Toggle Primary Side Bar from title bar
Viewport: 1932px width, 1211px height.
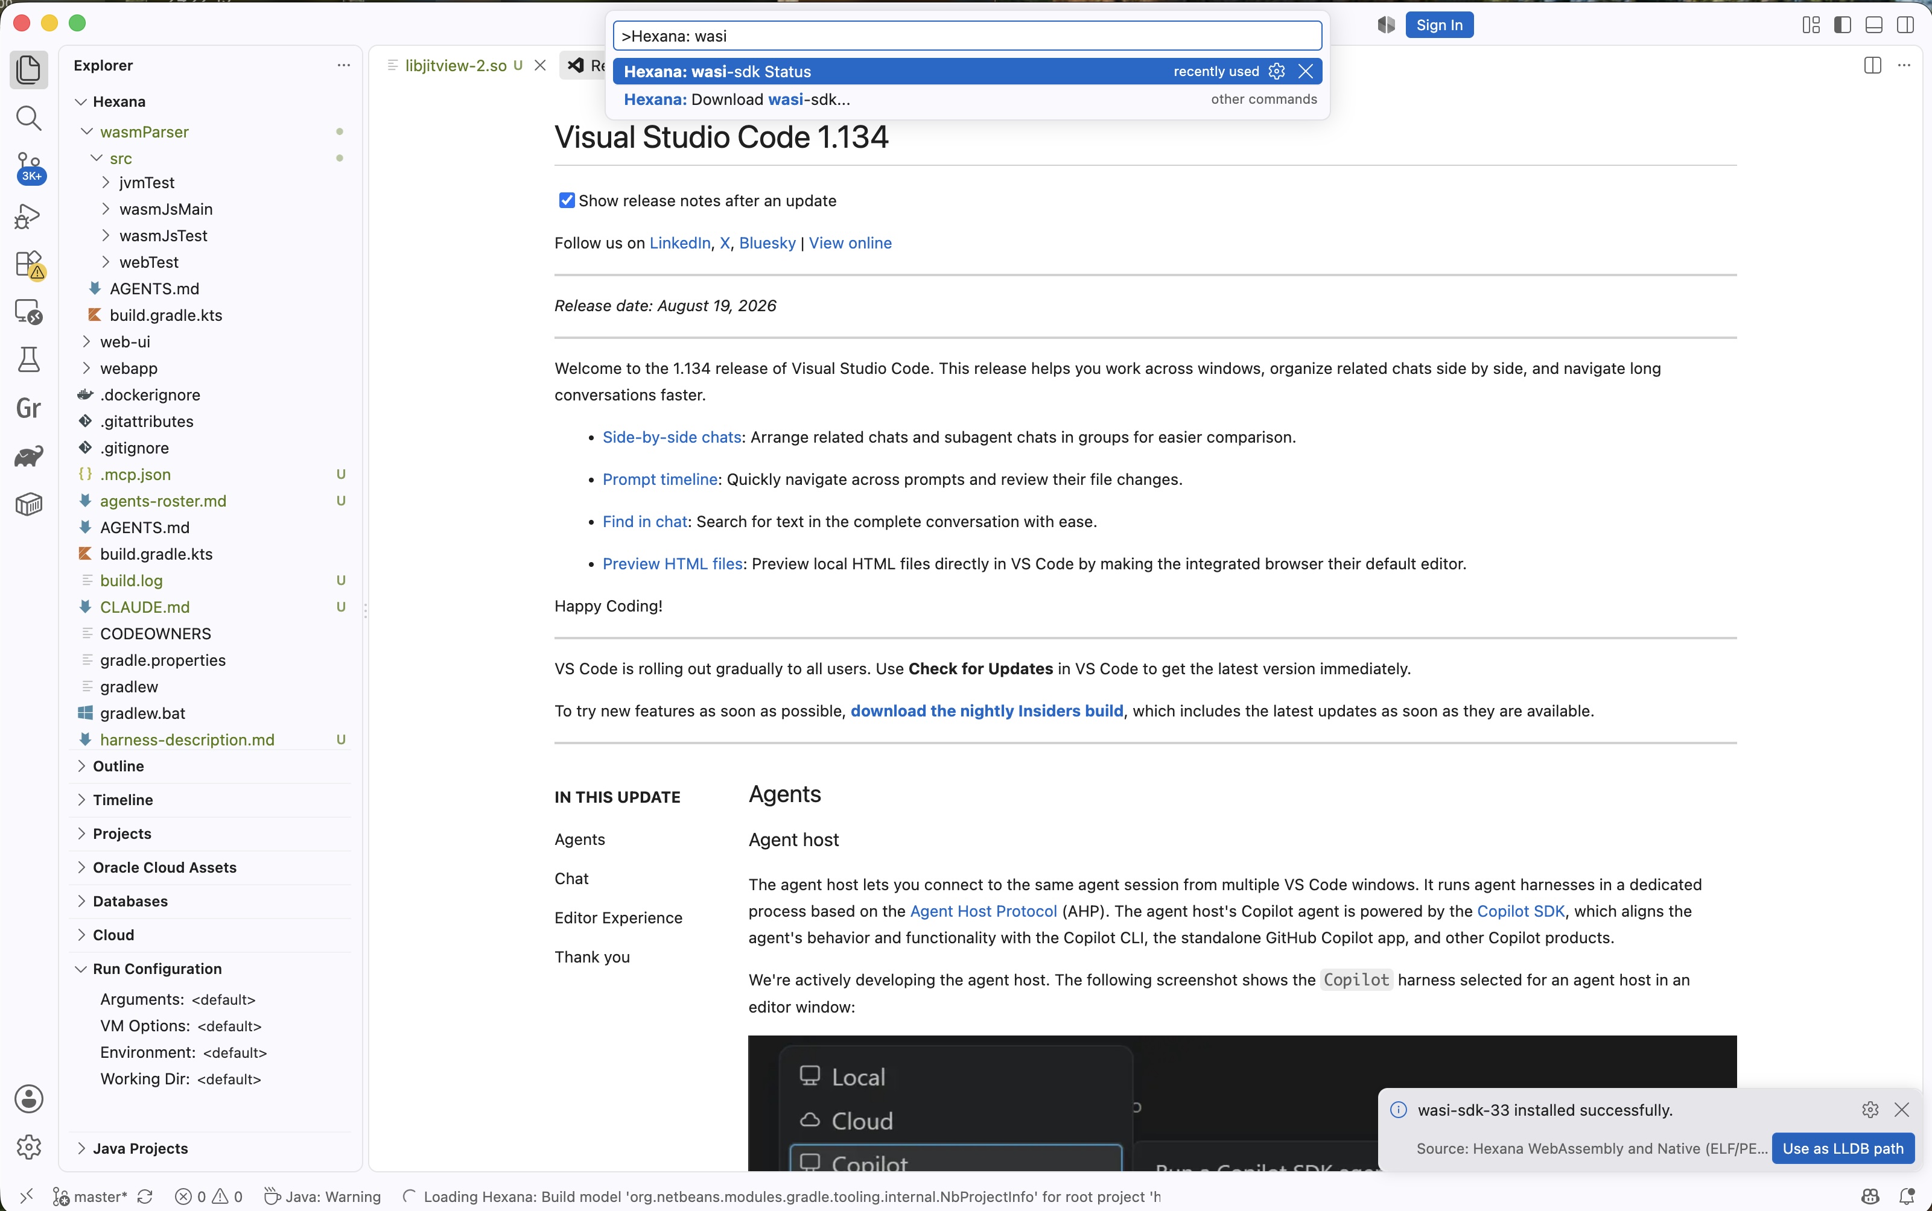[1842, 25]
